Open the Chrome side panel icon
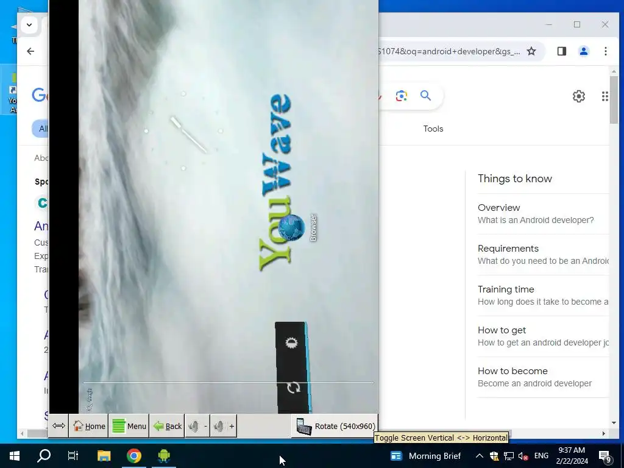Viewport: 624px width, 468px height. click(x=561, y=51)
